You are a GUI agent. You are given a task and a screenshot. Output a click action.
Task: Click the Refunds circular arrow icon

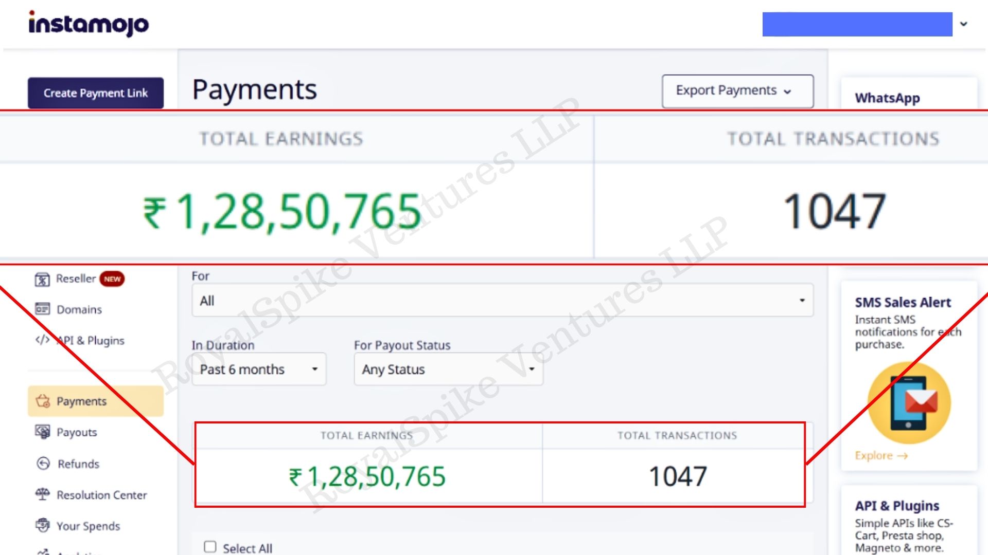coord(43,464)
